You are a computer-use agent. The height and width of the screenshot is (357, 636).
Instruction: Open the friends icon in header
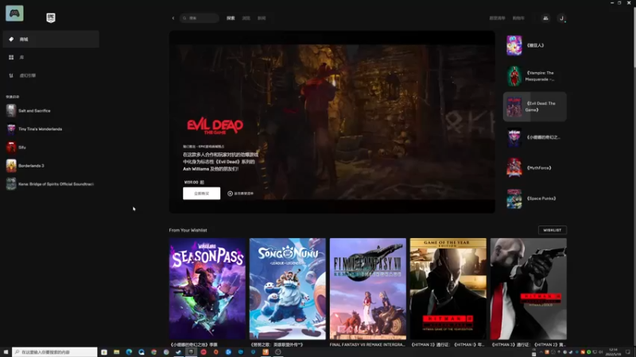click(x=545, y=18)
